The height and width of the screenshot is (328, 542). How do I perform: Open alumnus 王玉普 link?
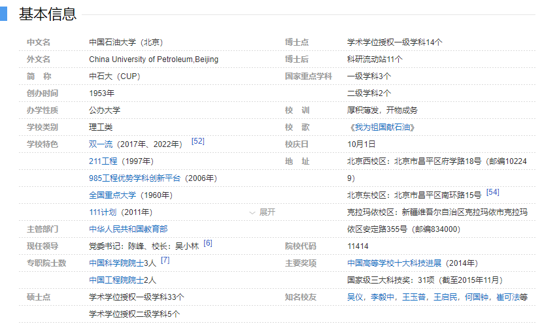click(x=415, y=297)
